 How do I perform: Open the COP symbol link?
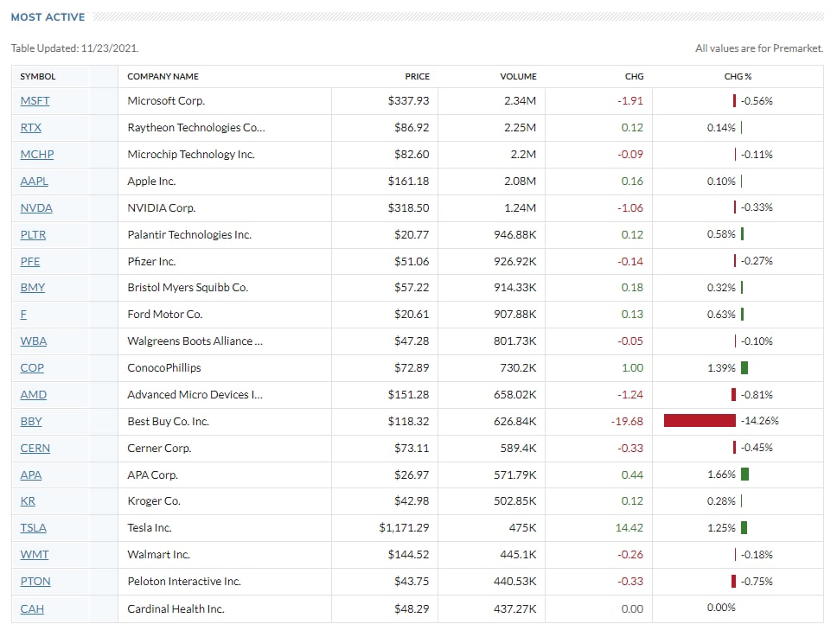pyautogui.click(x=32, y=367)
